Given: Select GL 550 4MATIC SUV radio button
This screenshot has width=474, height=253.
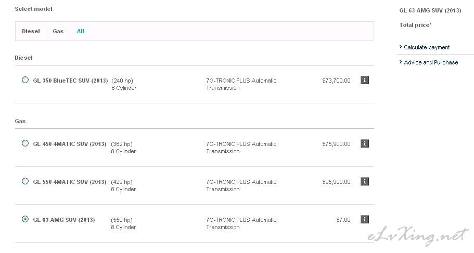Looking at the screenshot, I should click(25, 181).
